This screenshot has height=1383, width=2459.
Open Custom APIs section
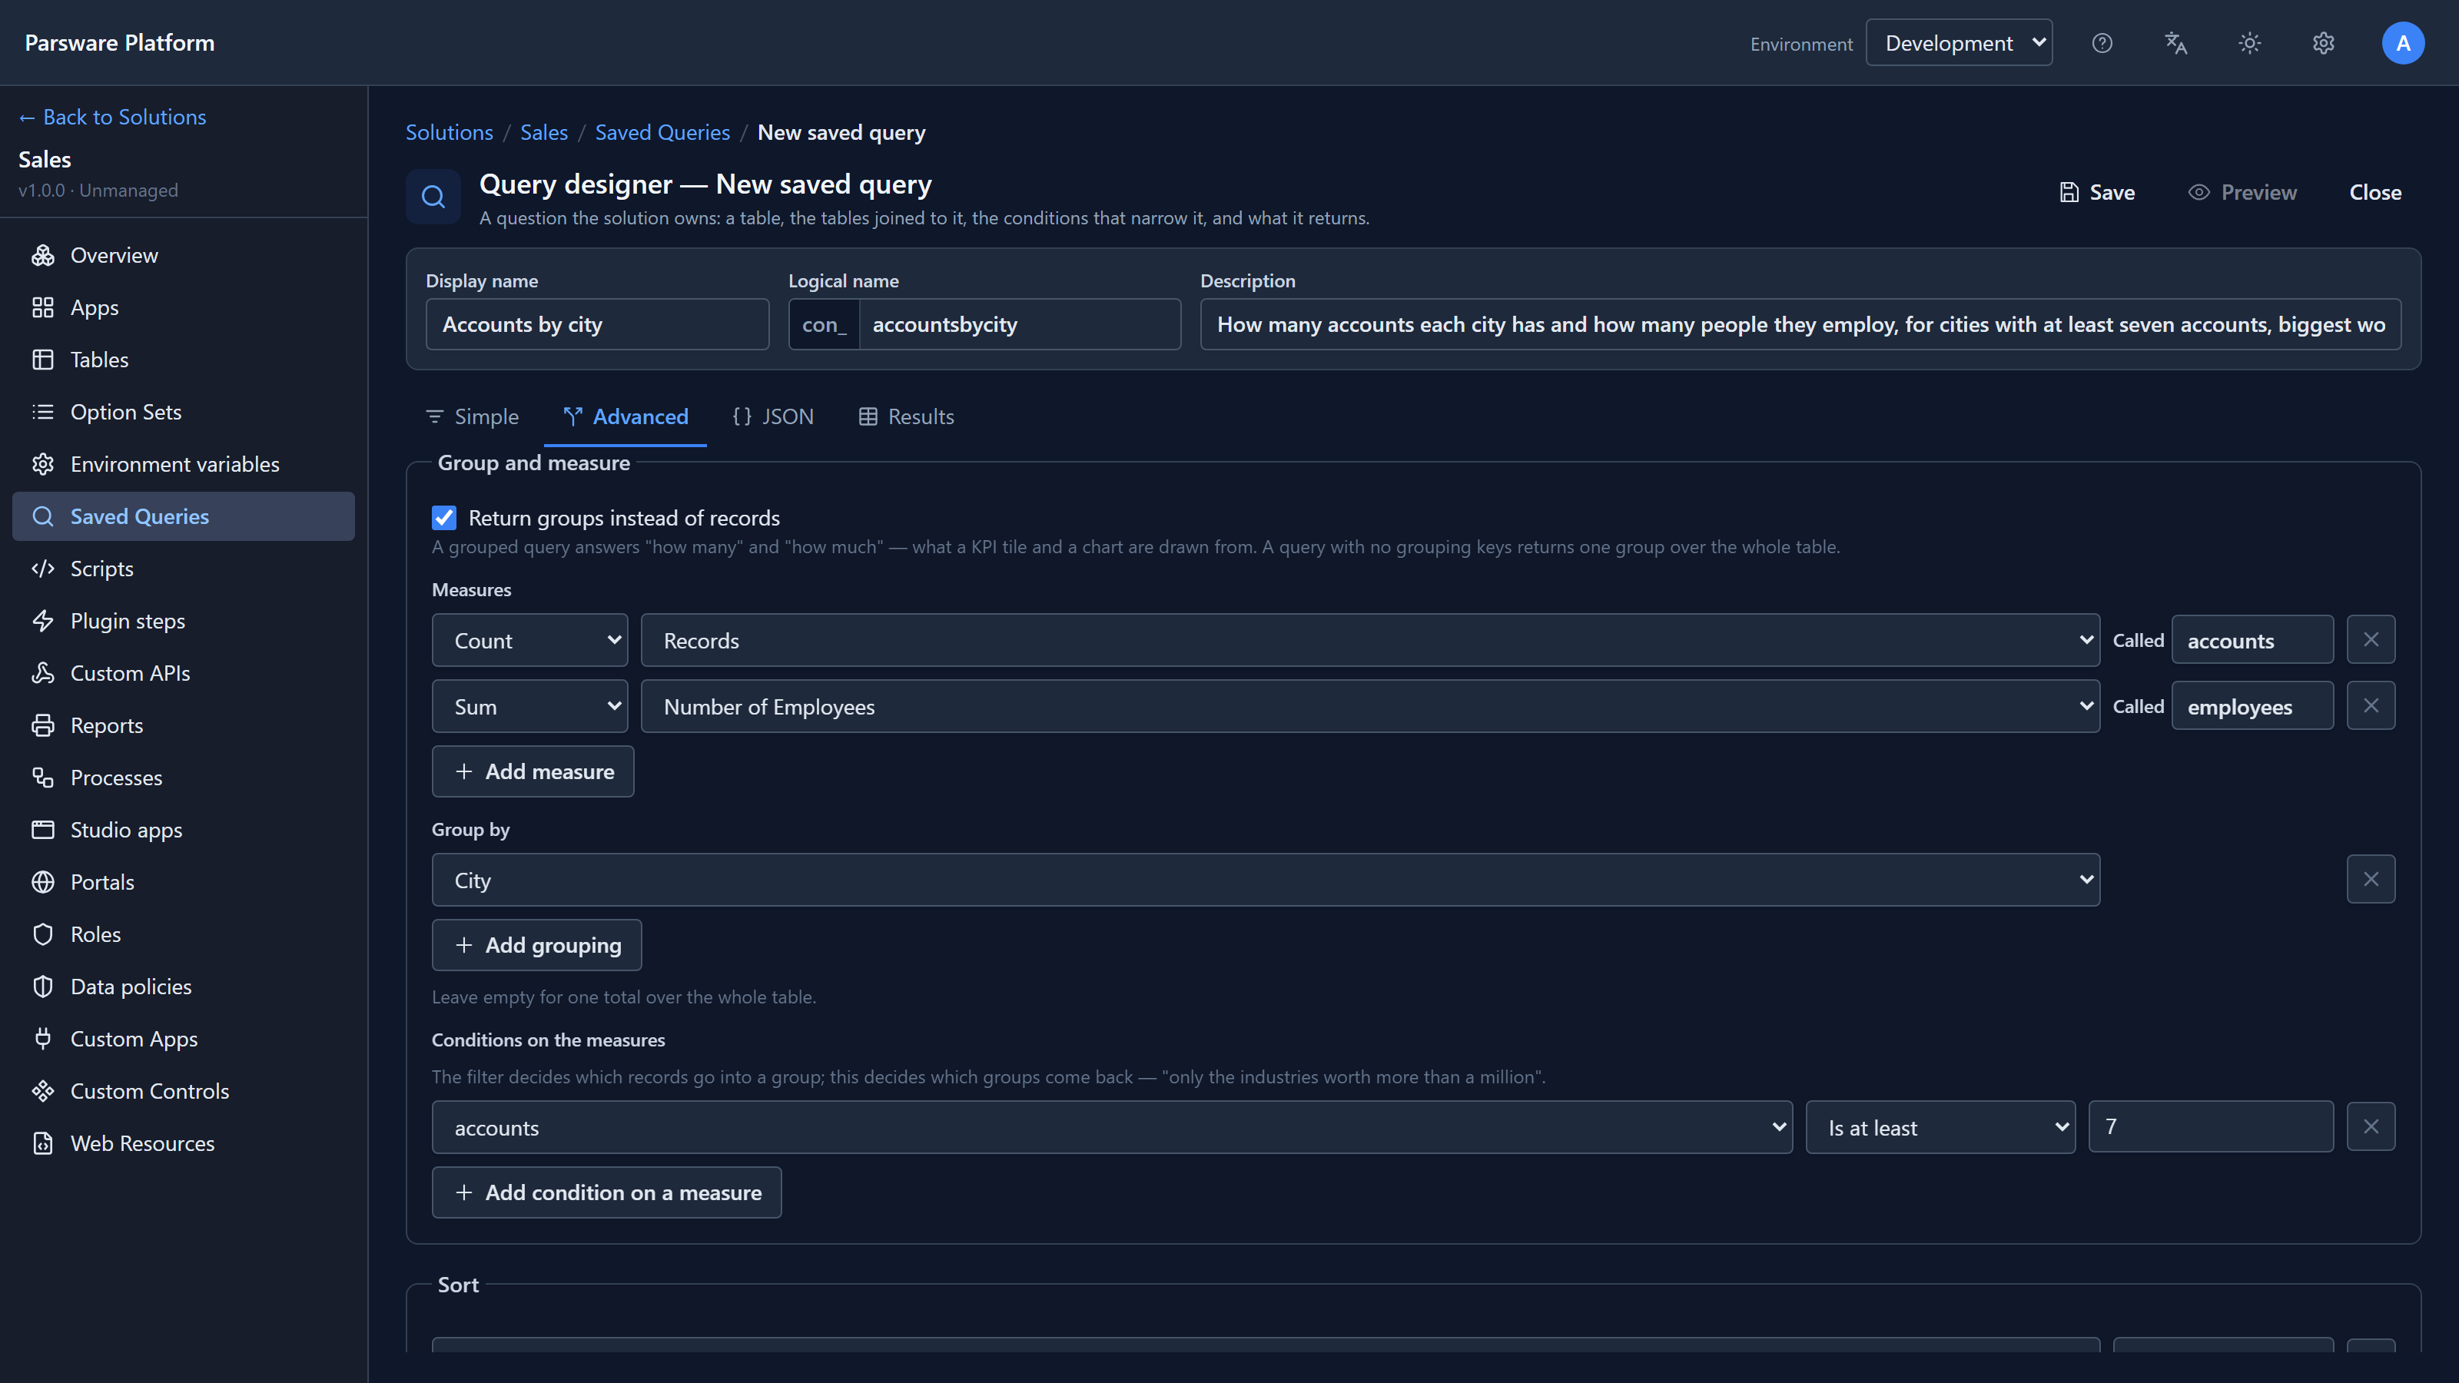pyautogui.click(x=184, y=673)
